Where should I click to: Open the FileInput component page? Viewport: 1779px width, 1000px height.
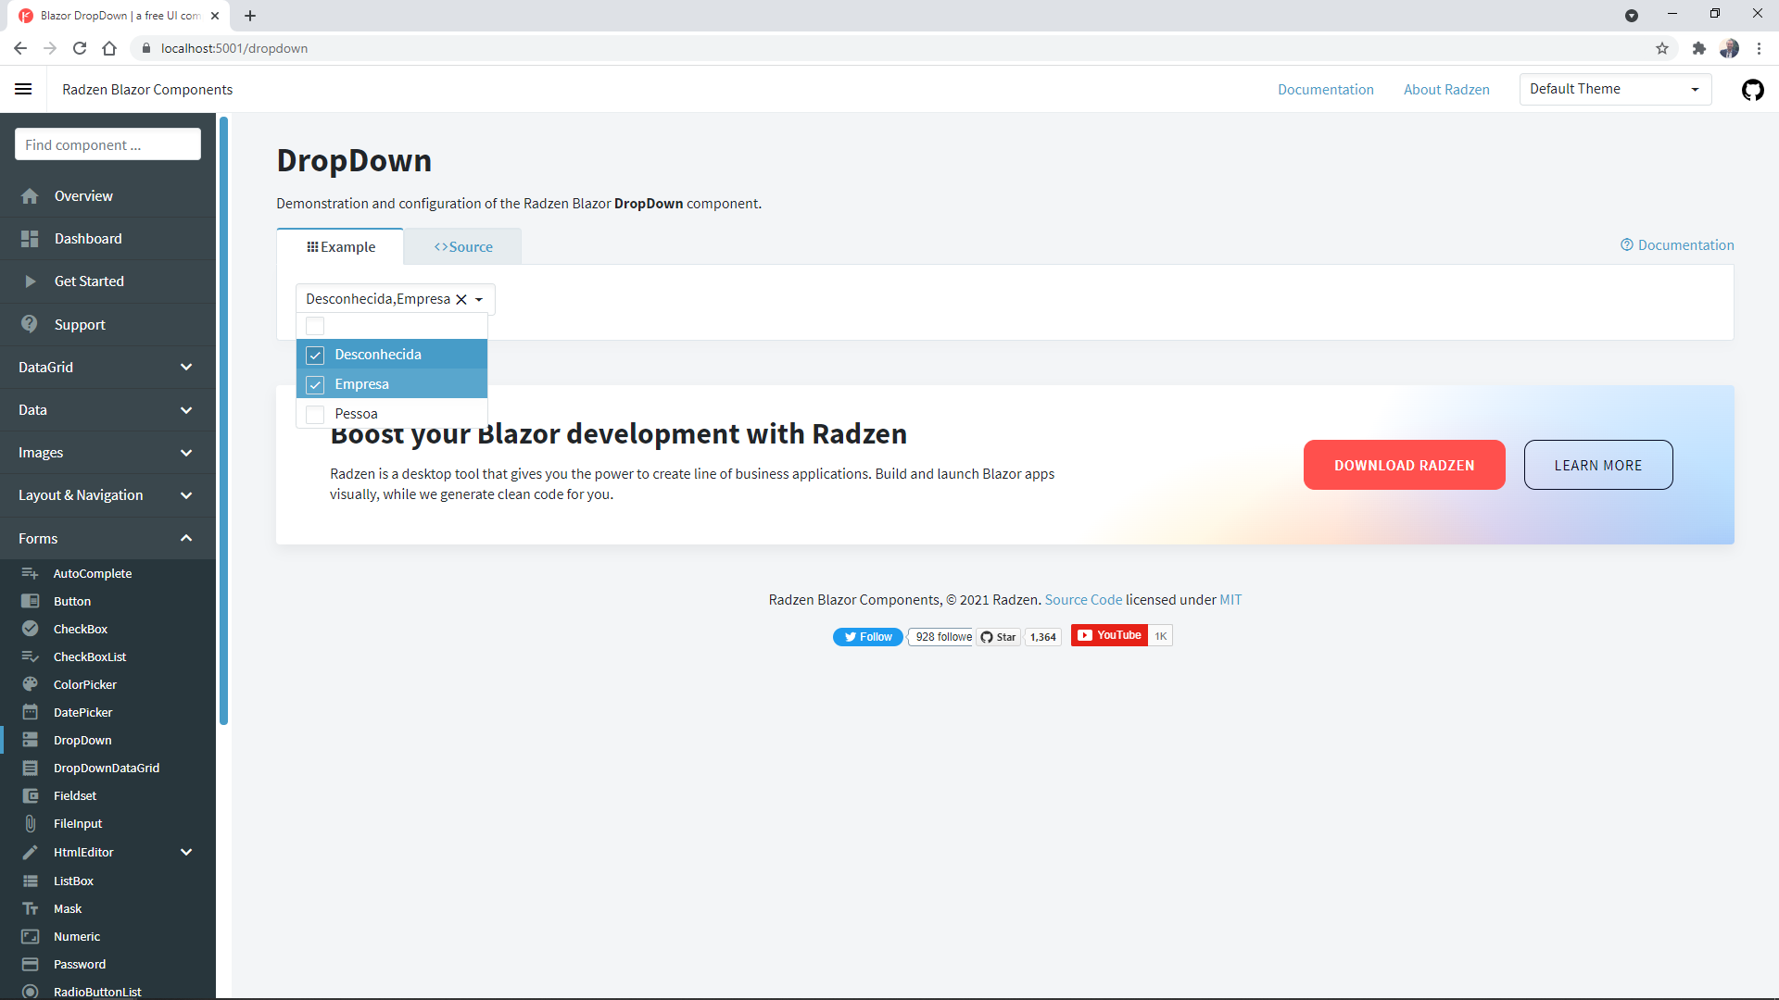(78, 823)
